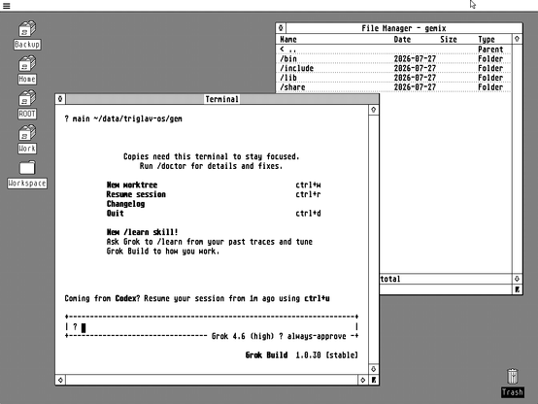Viewport: 538px width, 404px height.
Task: Click the Type column header
Action: pos(487,40)
